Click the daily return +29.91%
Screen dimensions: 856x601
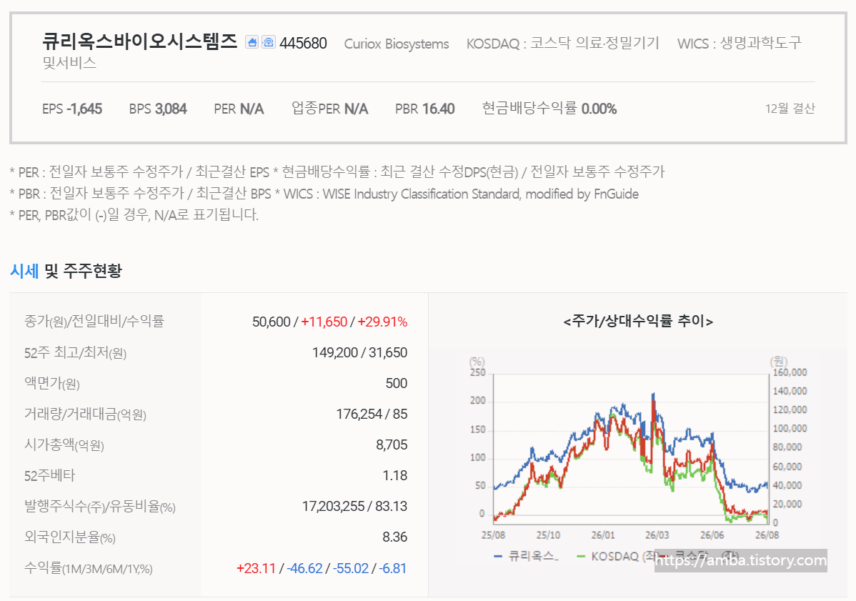point(383,322)
